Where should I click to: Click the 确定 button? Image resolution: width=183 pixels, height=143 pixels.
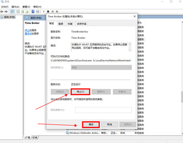(x=91, y=124)
